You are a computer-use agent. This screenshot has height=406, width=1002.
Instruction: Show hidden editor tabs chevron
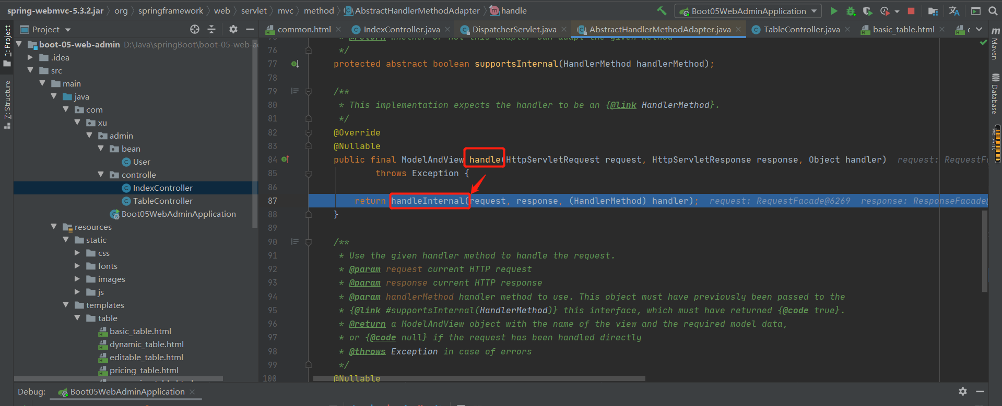[979, 29]
